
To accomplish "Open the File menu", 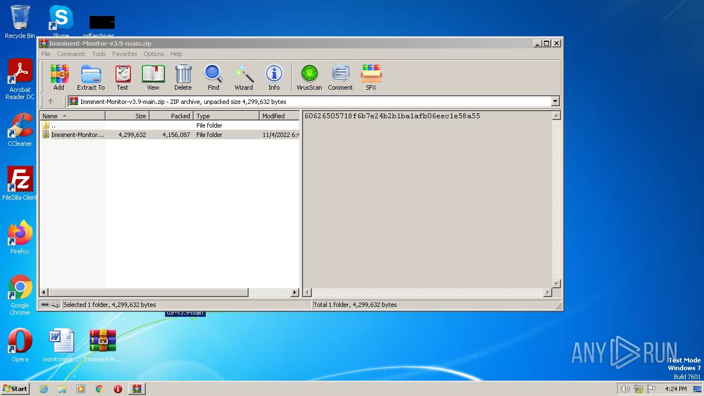I will point(46,54).
